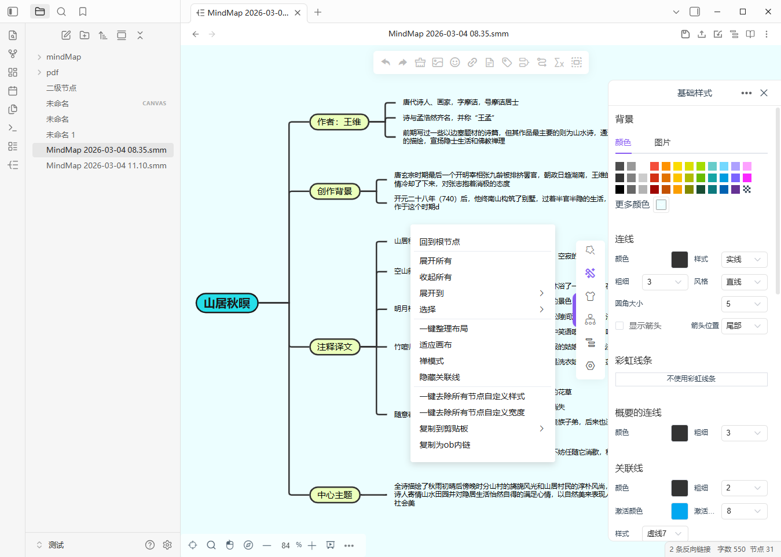Choose 展开所有 from the context menu
Screen dimensions: 781x557
[x=483, y=261]
